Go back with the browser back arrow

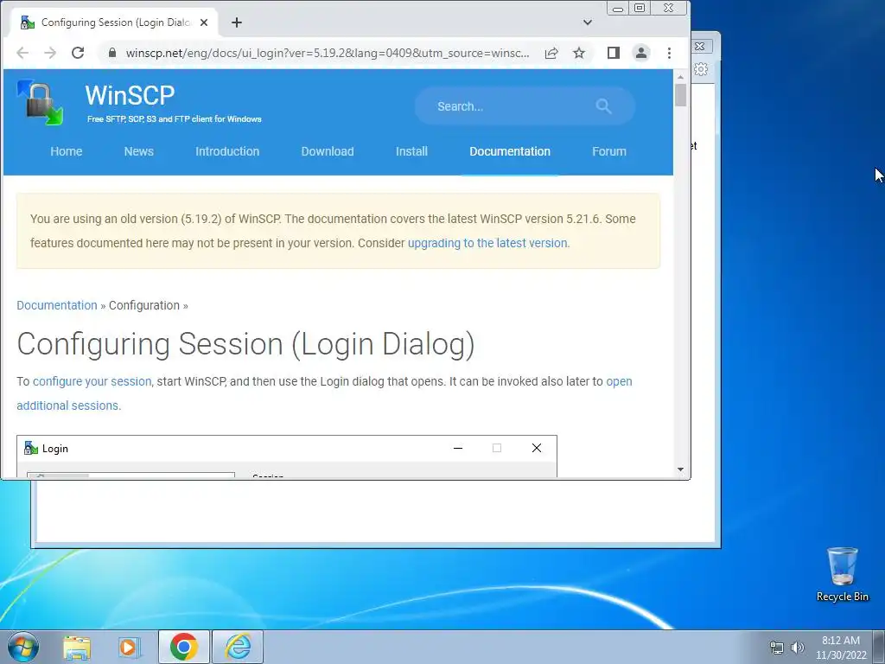tap(22, 53)
